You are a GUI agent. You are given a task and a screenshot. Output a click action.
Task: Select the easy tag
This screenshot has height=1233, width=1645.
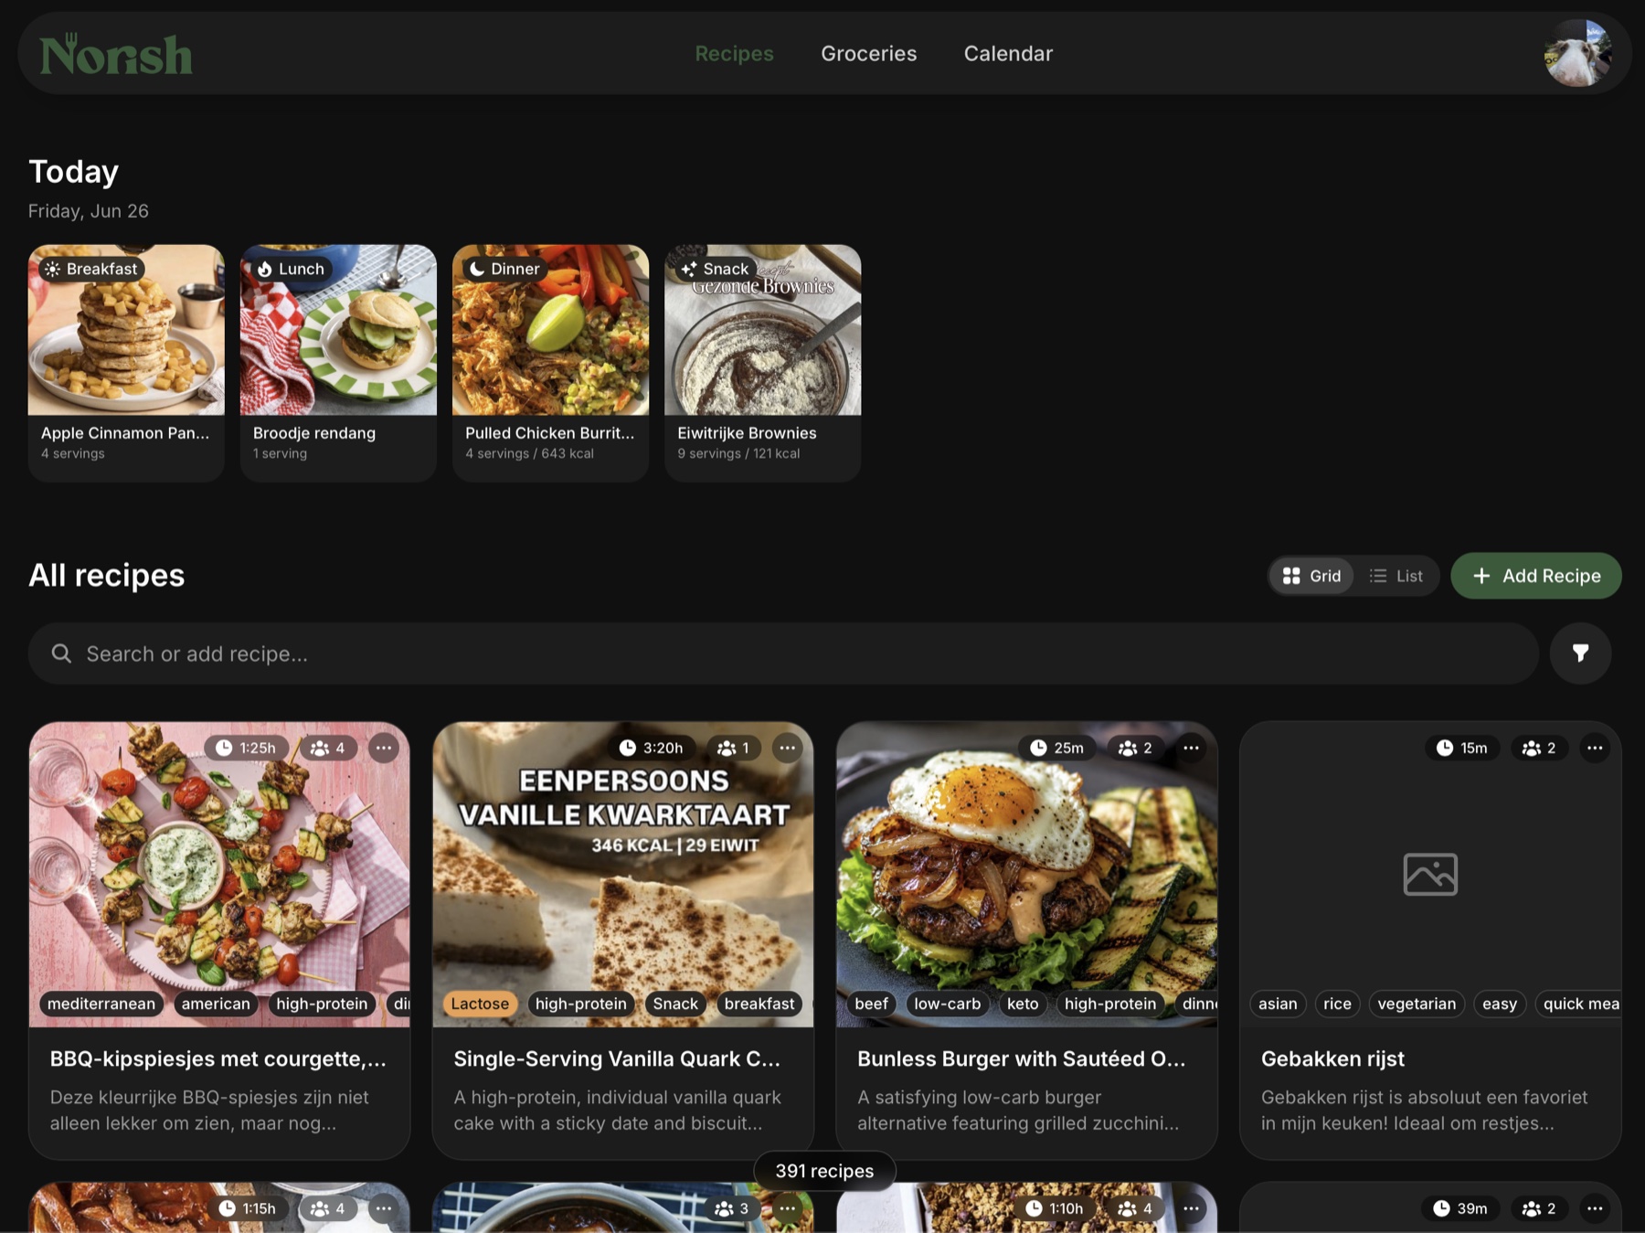click(1500, 1004)
